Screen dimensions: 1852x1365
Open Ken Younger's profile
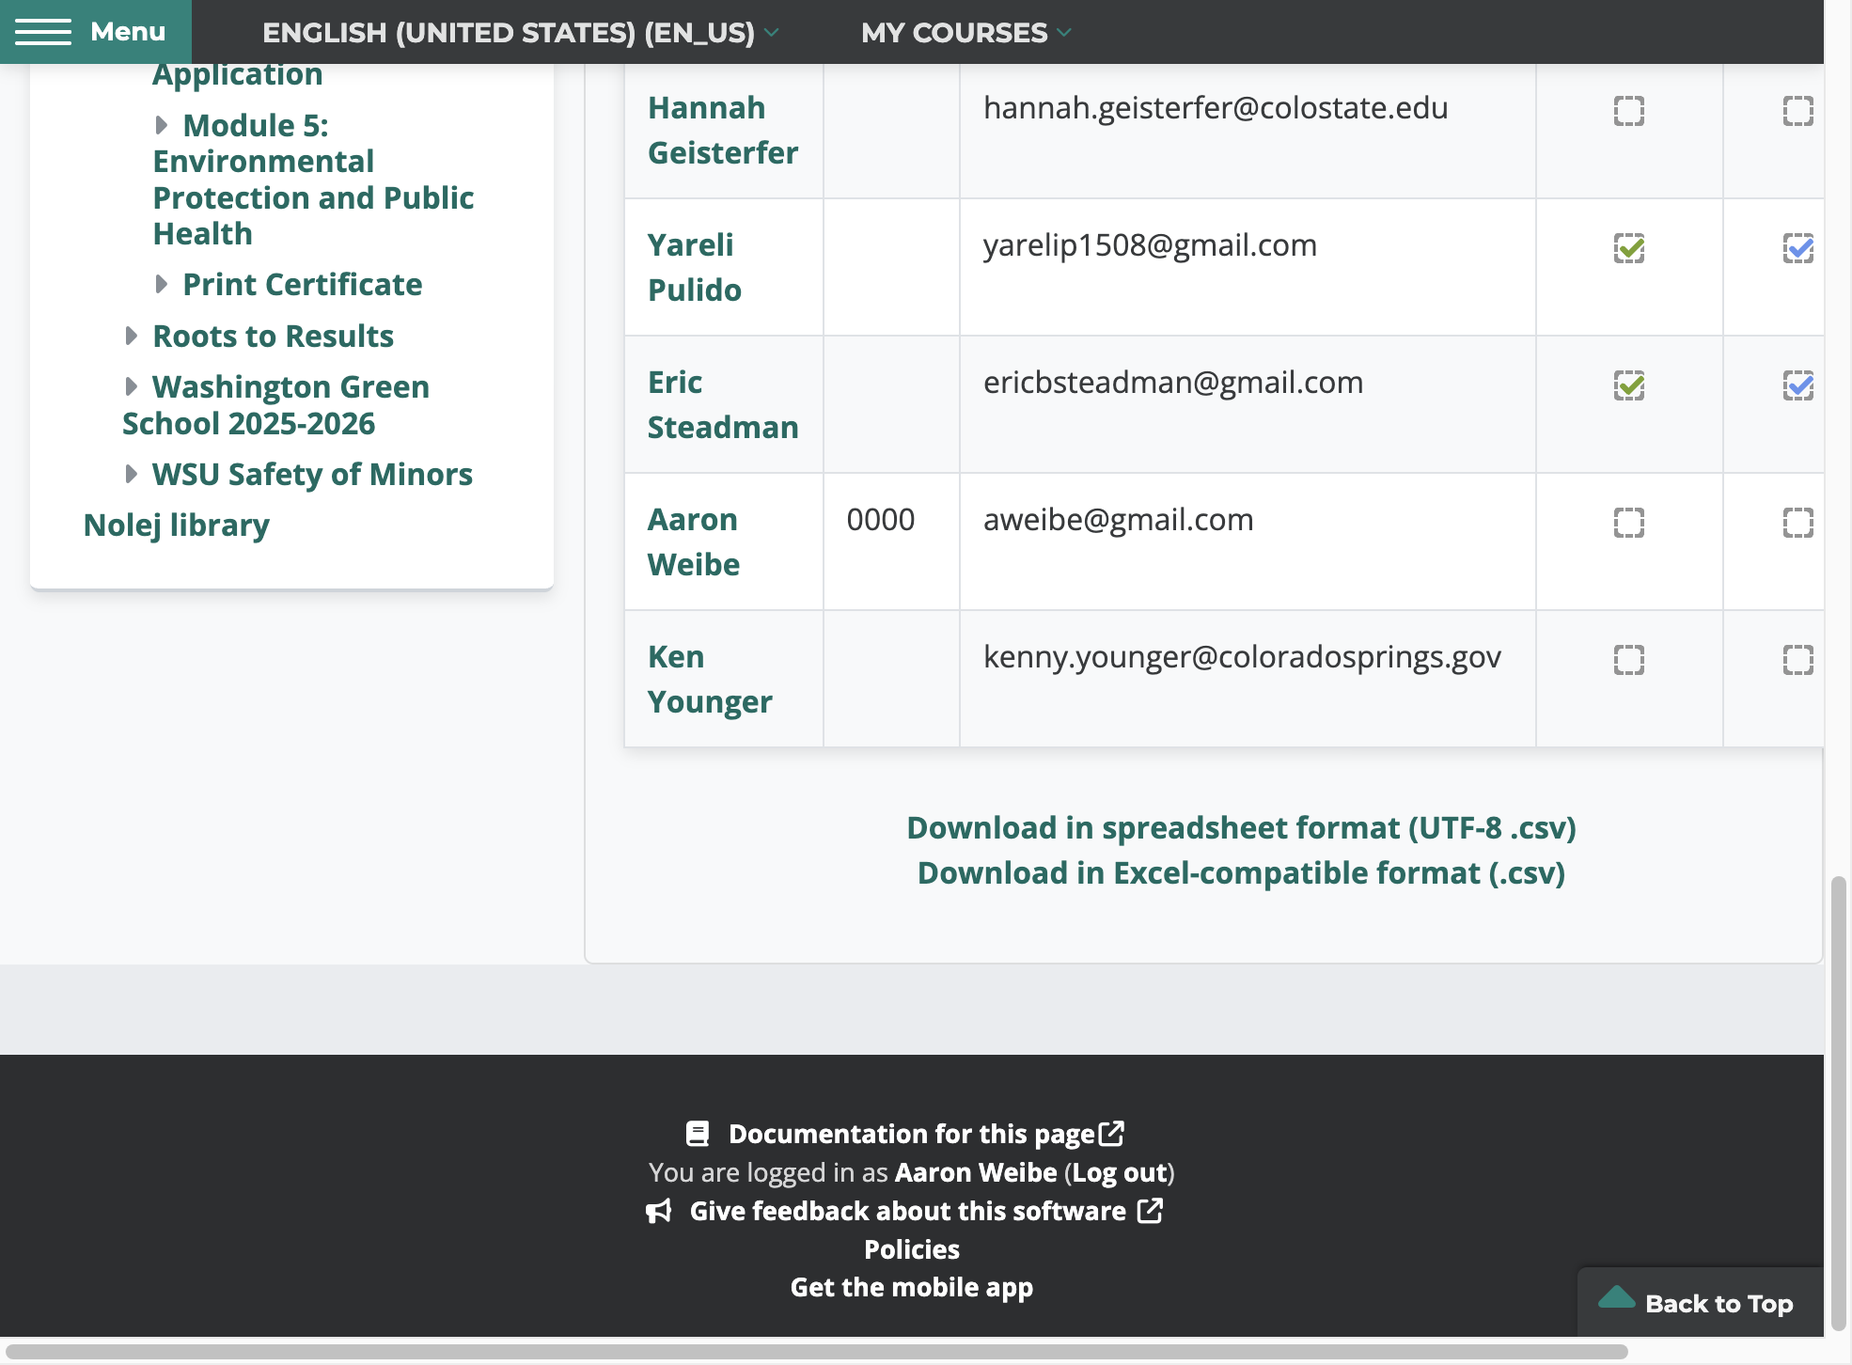click(710, 679)
